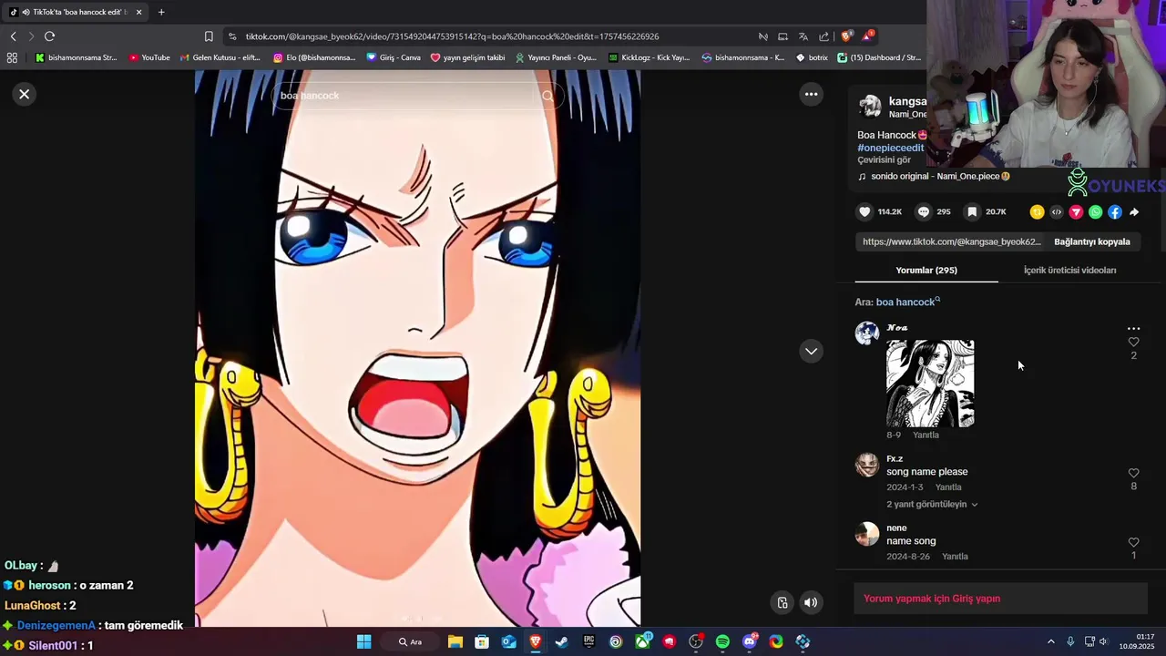Bookmark the video with the 20.7K icon
The image size is (1166, 656).
tap(972, 211)
